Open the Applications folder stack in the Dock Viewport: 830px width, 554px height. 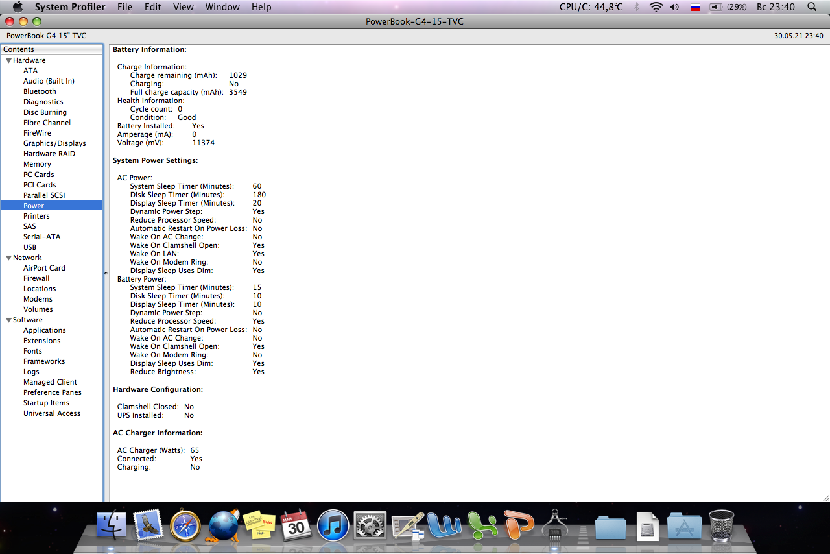tap(684, 526)
